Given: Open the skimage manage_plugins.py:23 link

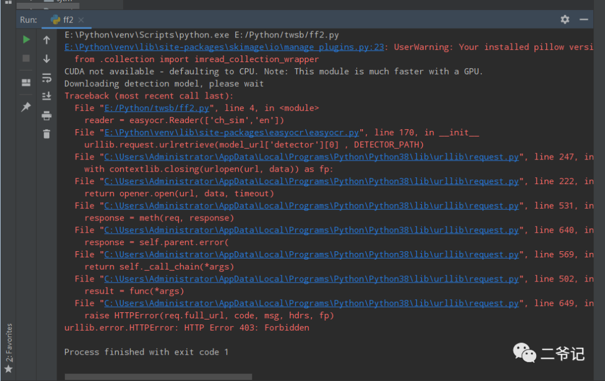Looking at the screenshot, I should [x=224, y=47].
